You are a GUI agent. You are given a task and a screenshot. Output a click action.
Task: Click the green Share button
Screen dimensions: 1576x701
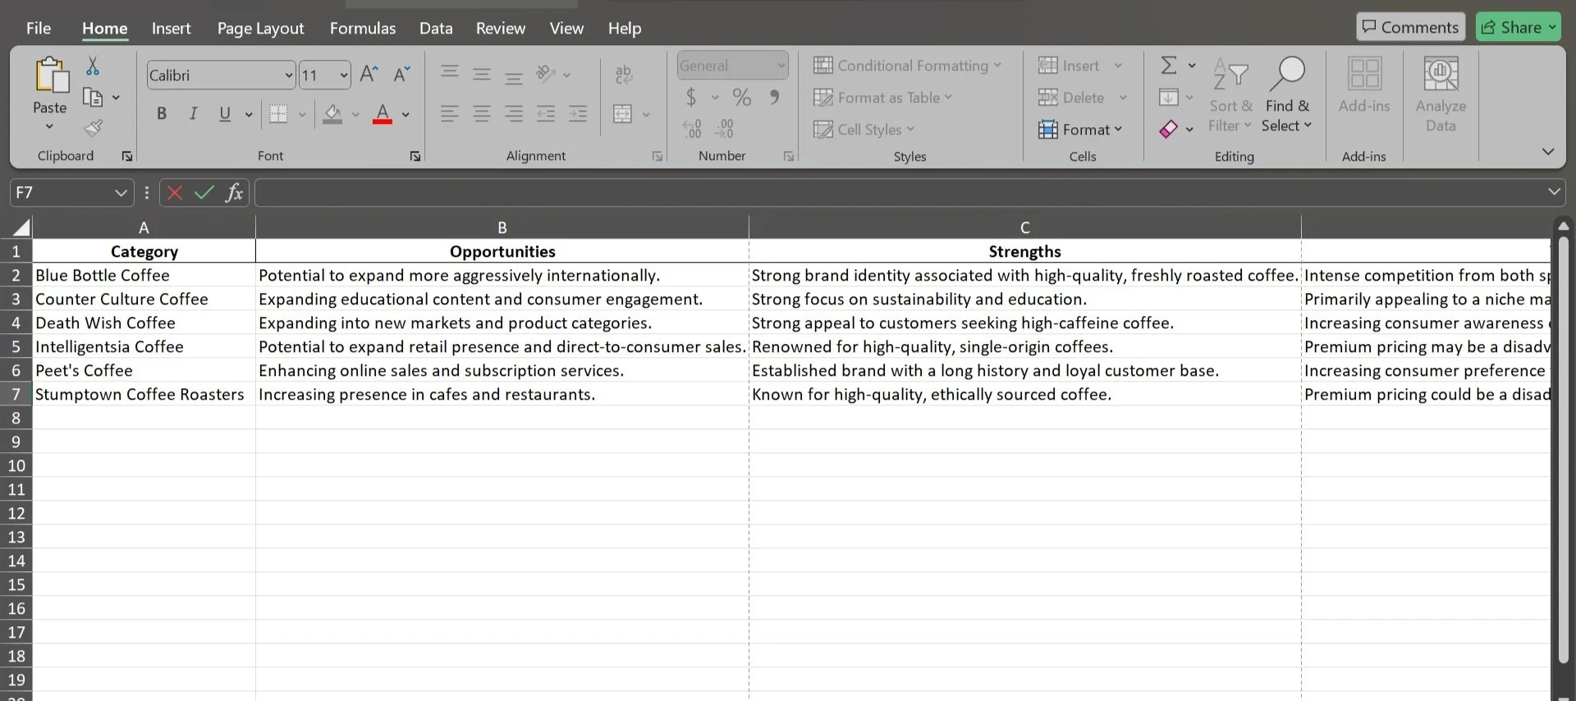(1518, 27)
